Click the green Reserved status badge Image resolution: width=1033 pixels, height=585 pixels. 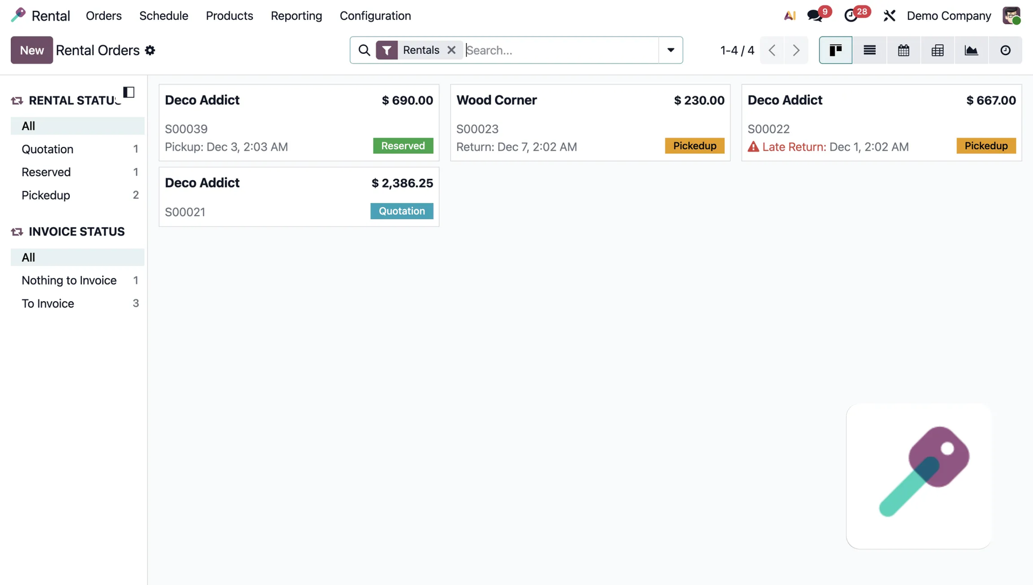click(x=403, y=146)
